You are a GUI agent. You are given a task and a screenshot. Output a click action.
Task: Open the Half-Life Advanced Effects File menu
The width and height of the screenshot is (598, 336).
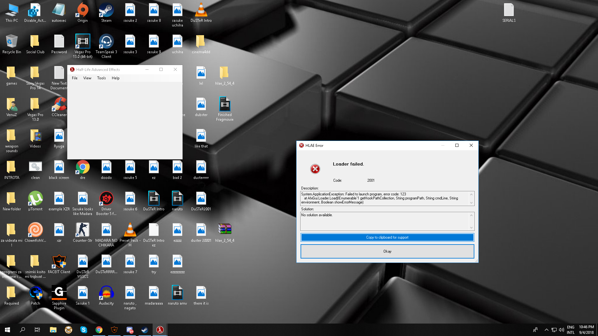pyautogui.click(x=75, y=78)
